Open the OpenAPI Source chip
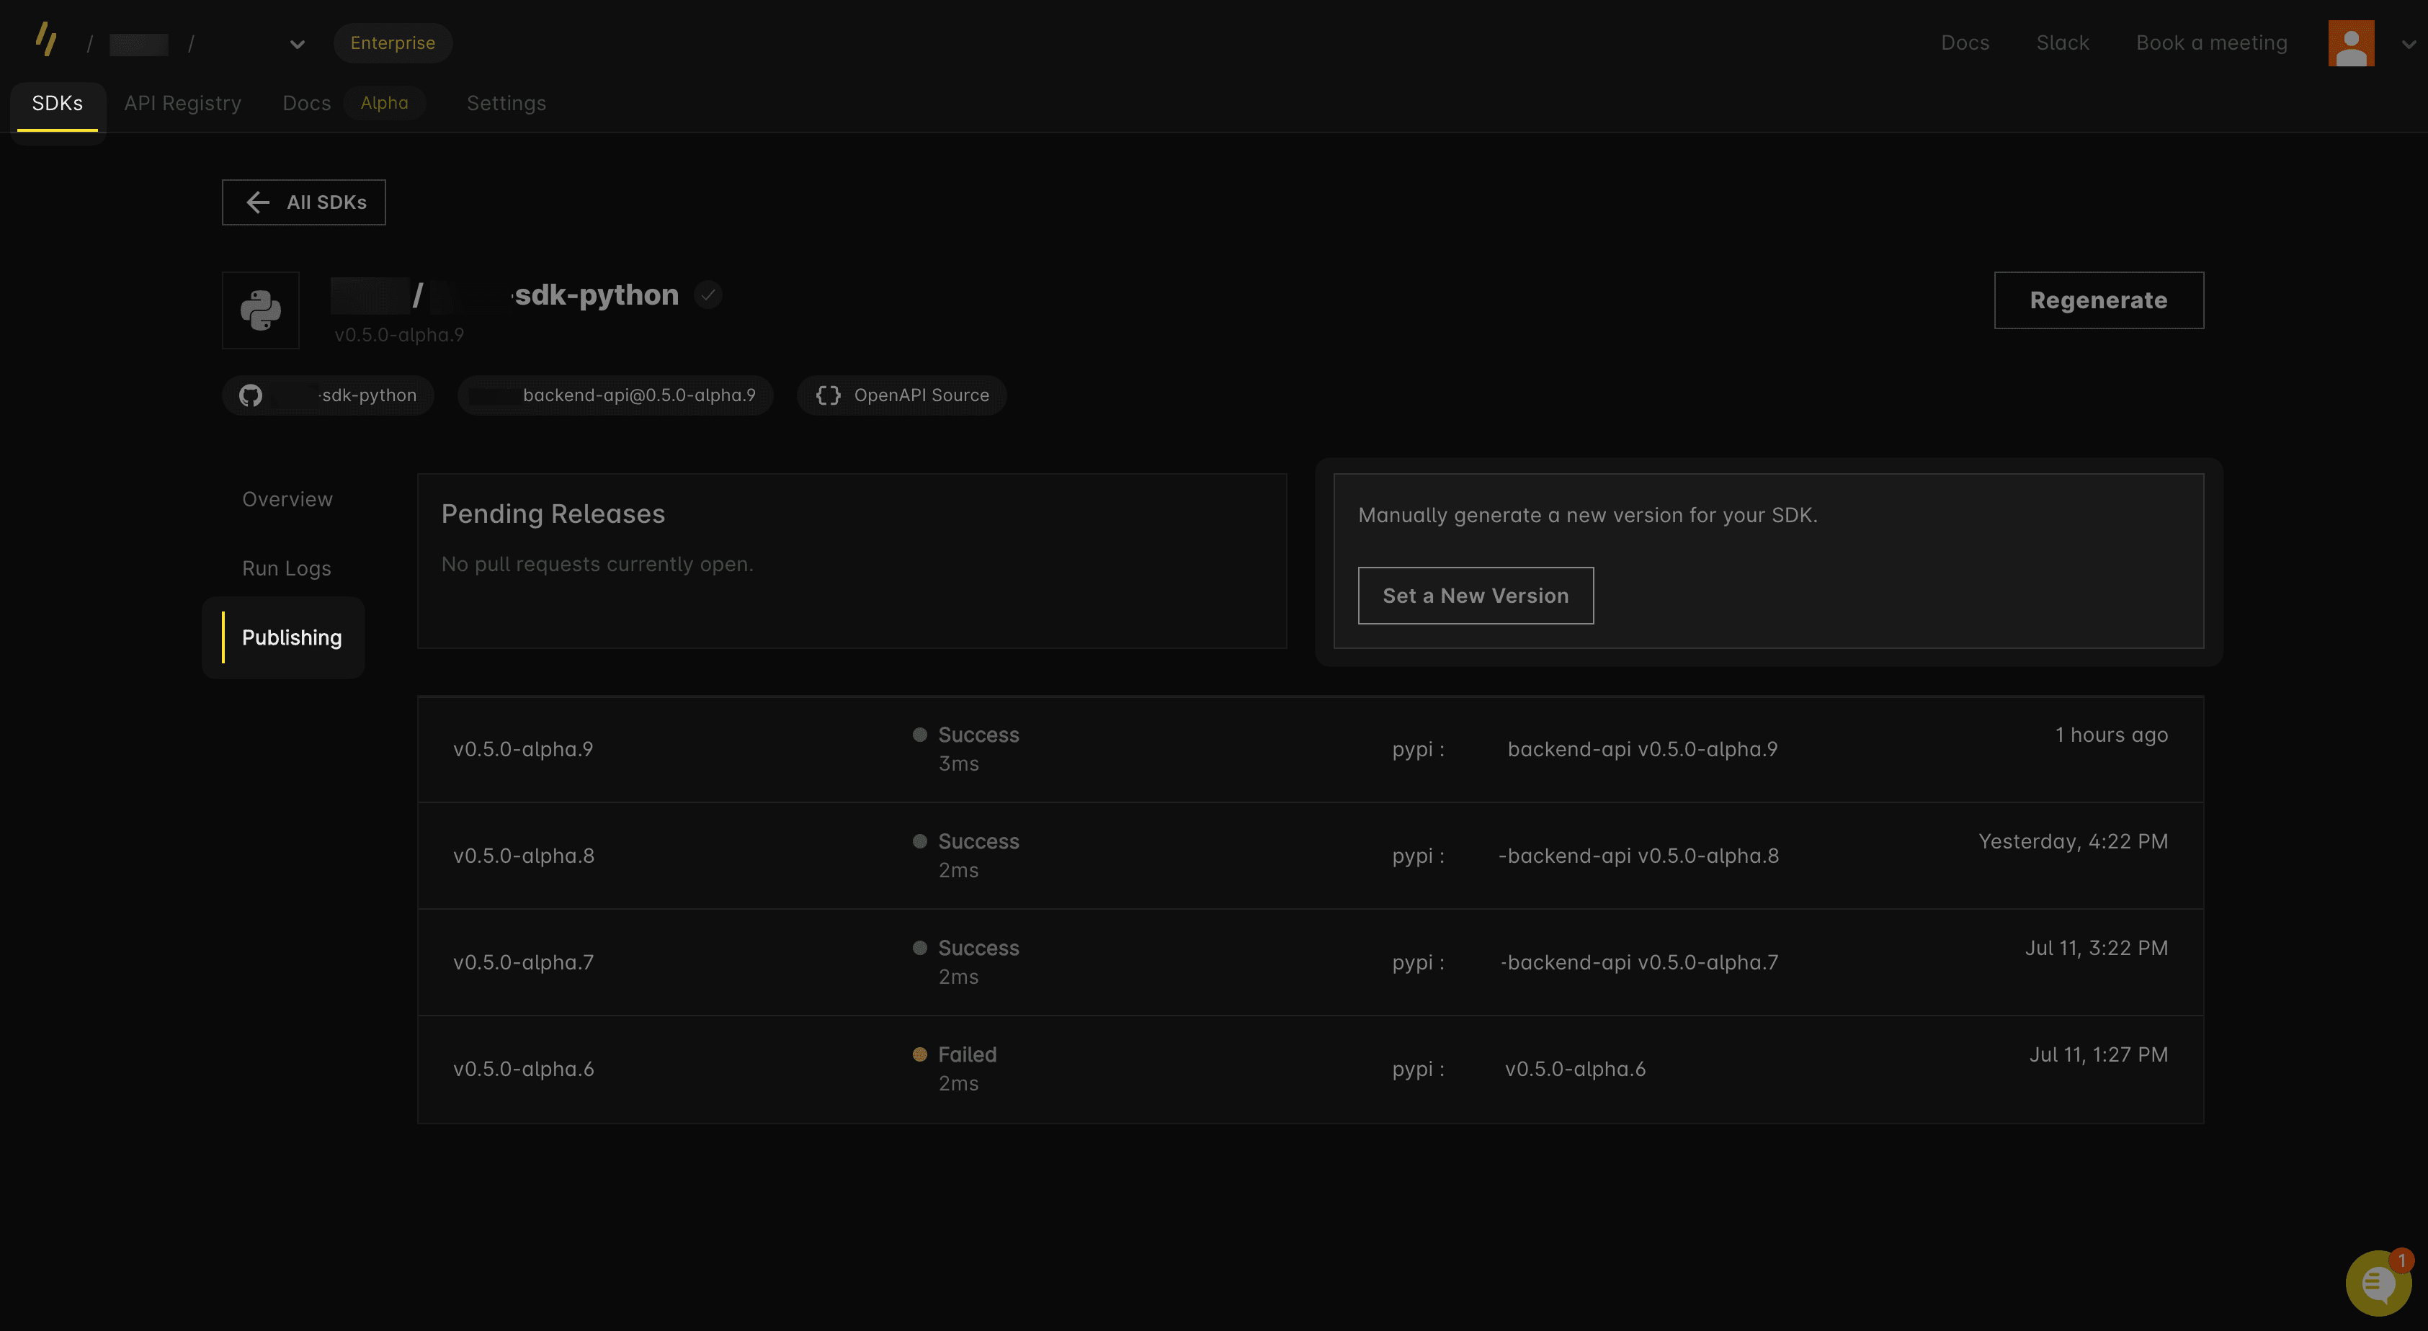 tap(902, 395)
